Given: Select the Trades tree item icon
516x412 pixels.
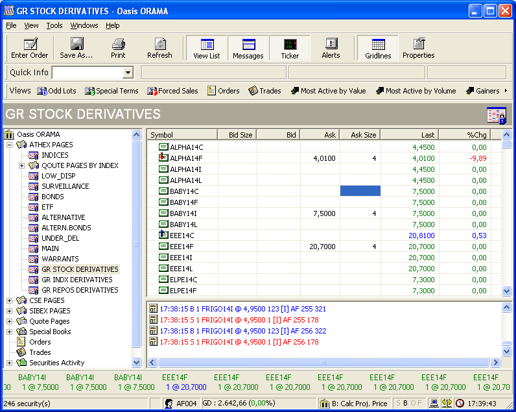Looking at the screenshot, I should [21, 352].
